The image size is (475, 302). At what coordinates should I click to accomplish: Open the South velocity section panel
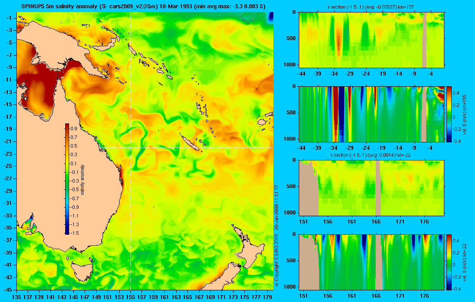pyautogui.click(x=371, y=262)
